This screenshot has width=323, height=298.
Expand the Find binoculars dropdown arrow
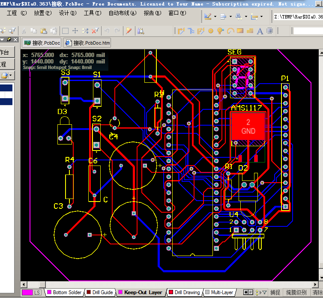pyautogui.click(x=246, y=16)
